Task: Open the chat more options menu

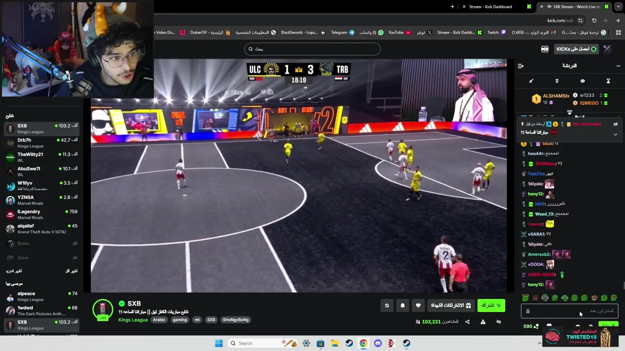Action: click(618, 66)
